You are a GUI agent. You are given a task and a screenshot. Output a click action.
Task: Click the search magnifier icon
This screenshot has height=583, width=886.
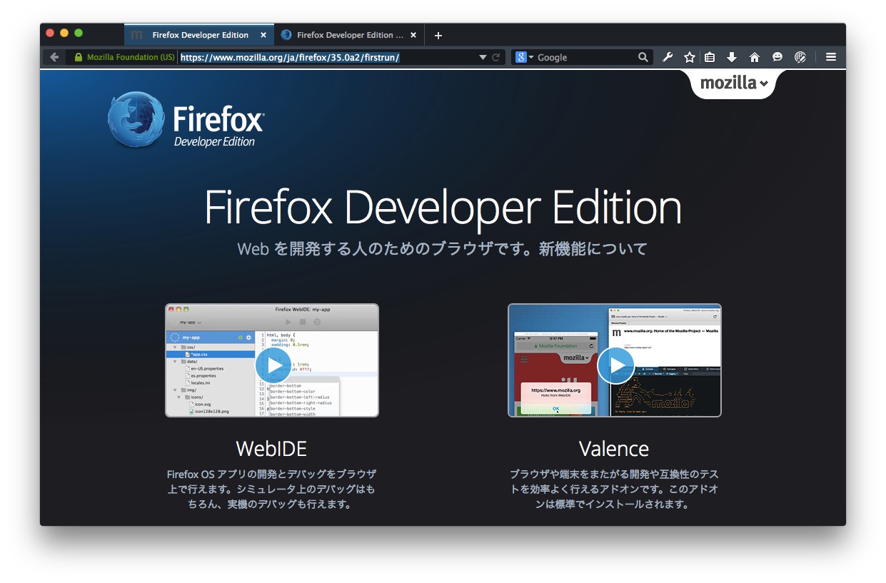coord(643,57)
